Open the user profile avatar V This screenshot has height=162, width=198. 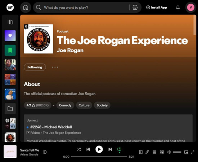click(x=191, y=8)
